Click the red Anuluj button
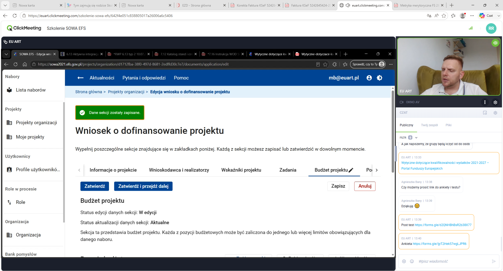503x271 pixels. [365, 186]
